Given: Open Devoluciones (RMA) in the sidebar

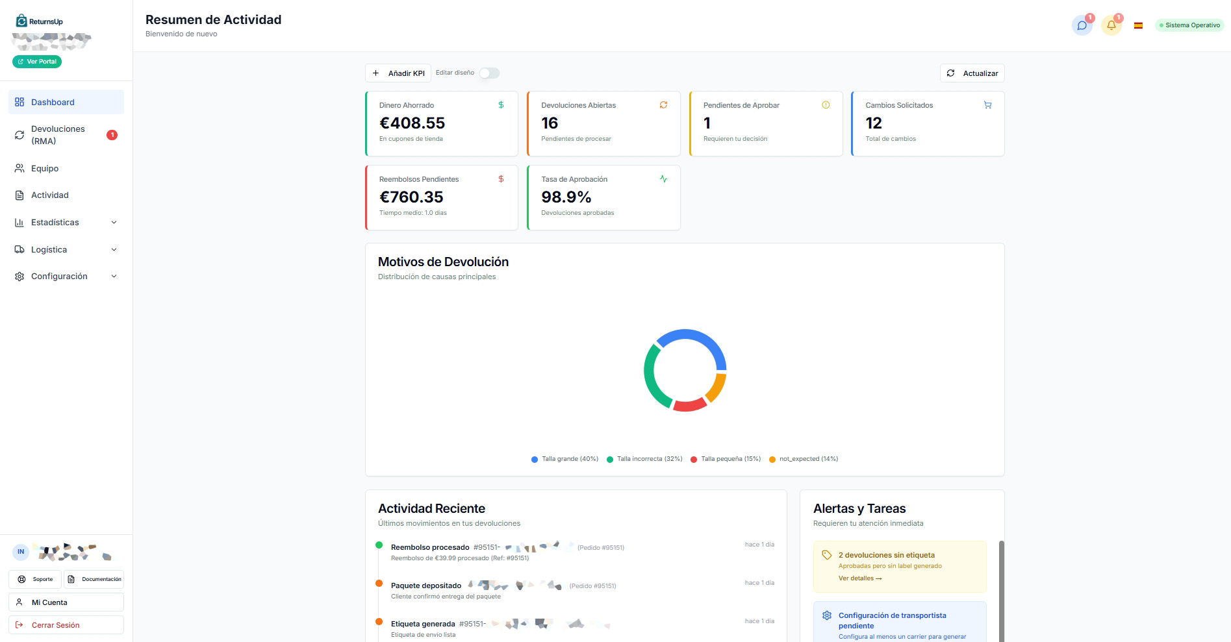Looking at the screenshot, I should [x=66, y=135].
